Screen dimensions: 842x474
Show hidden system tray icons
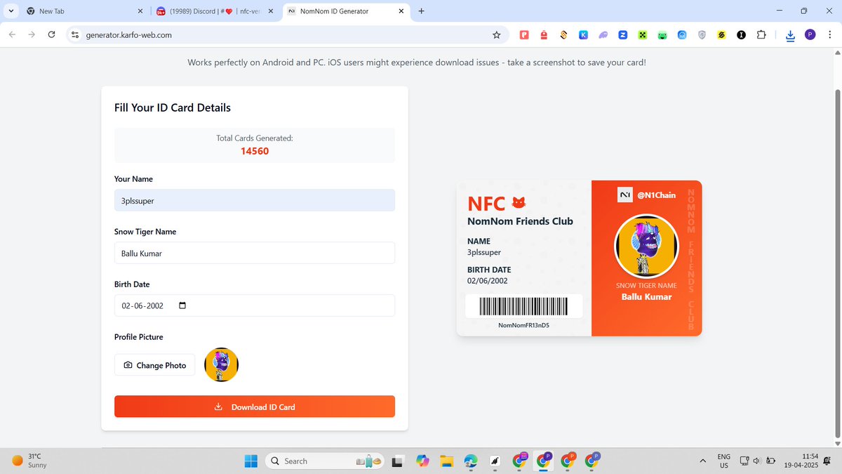coord(703,461)
